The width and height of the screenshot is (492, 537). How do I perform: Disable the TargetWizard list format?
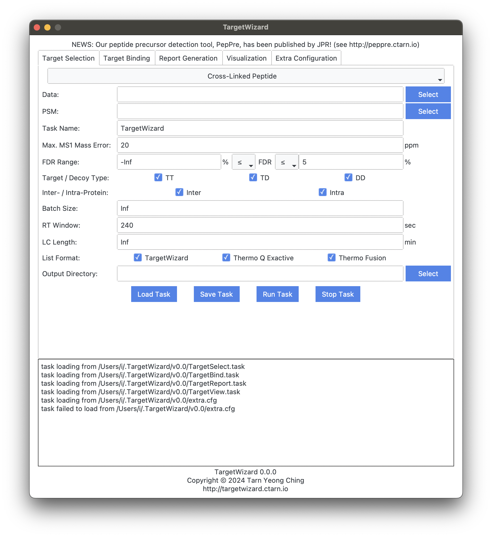[x=138, y=258]
